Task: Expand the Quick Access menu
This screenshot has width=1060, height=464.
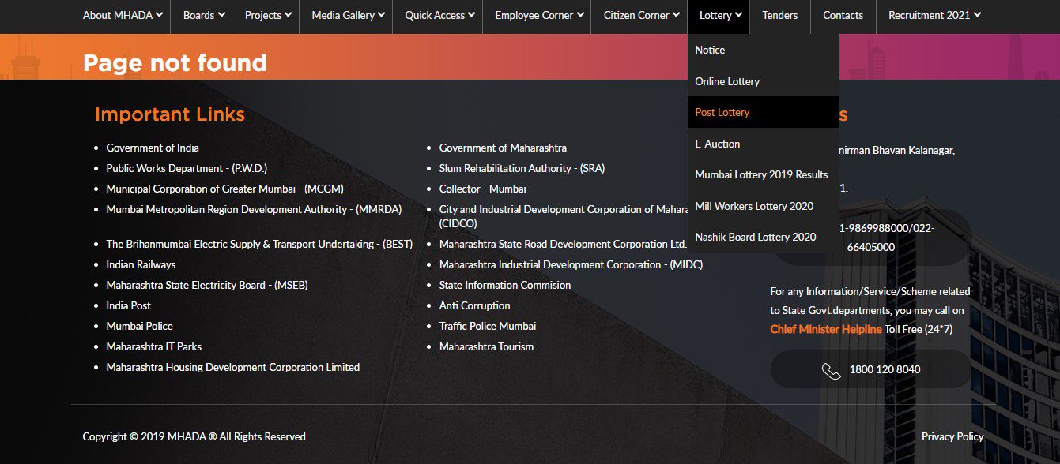Action: (x=440, y=15)
